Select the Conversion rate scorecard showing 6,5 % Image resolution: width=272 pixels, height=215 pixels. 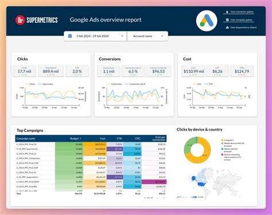[x=133, y=71]
